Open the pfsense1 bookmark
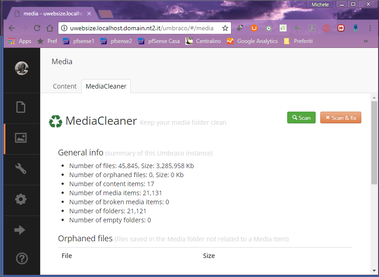The width and height of the screenshot is (379, 277). point(78,41)
